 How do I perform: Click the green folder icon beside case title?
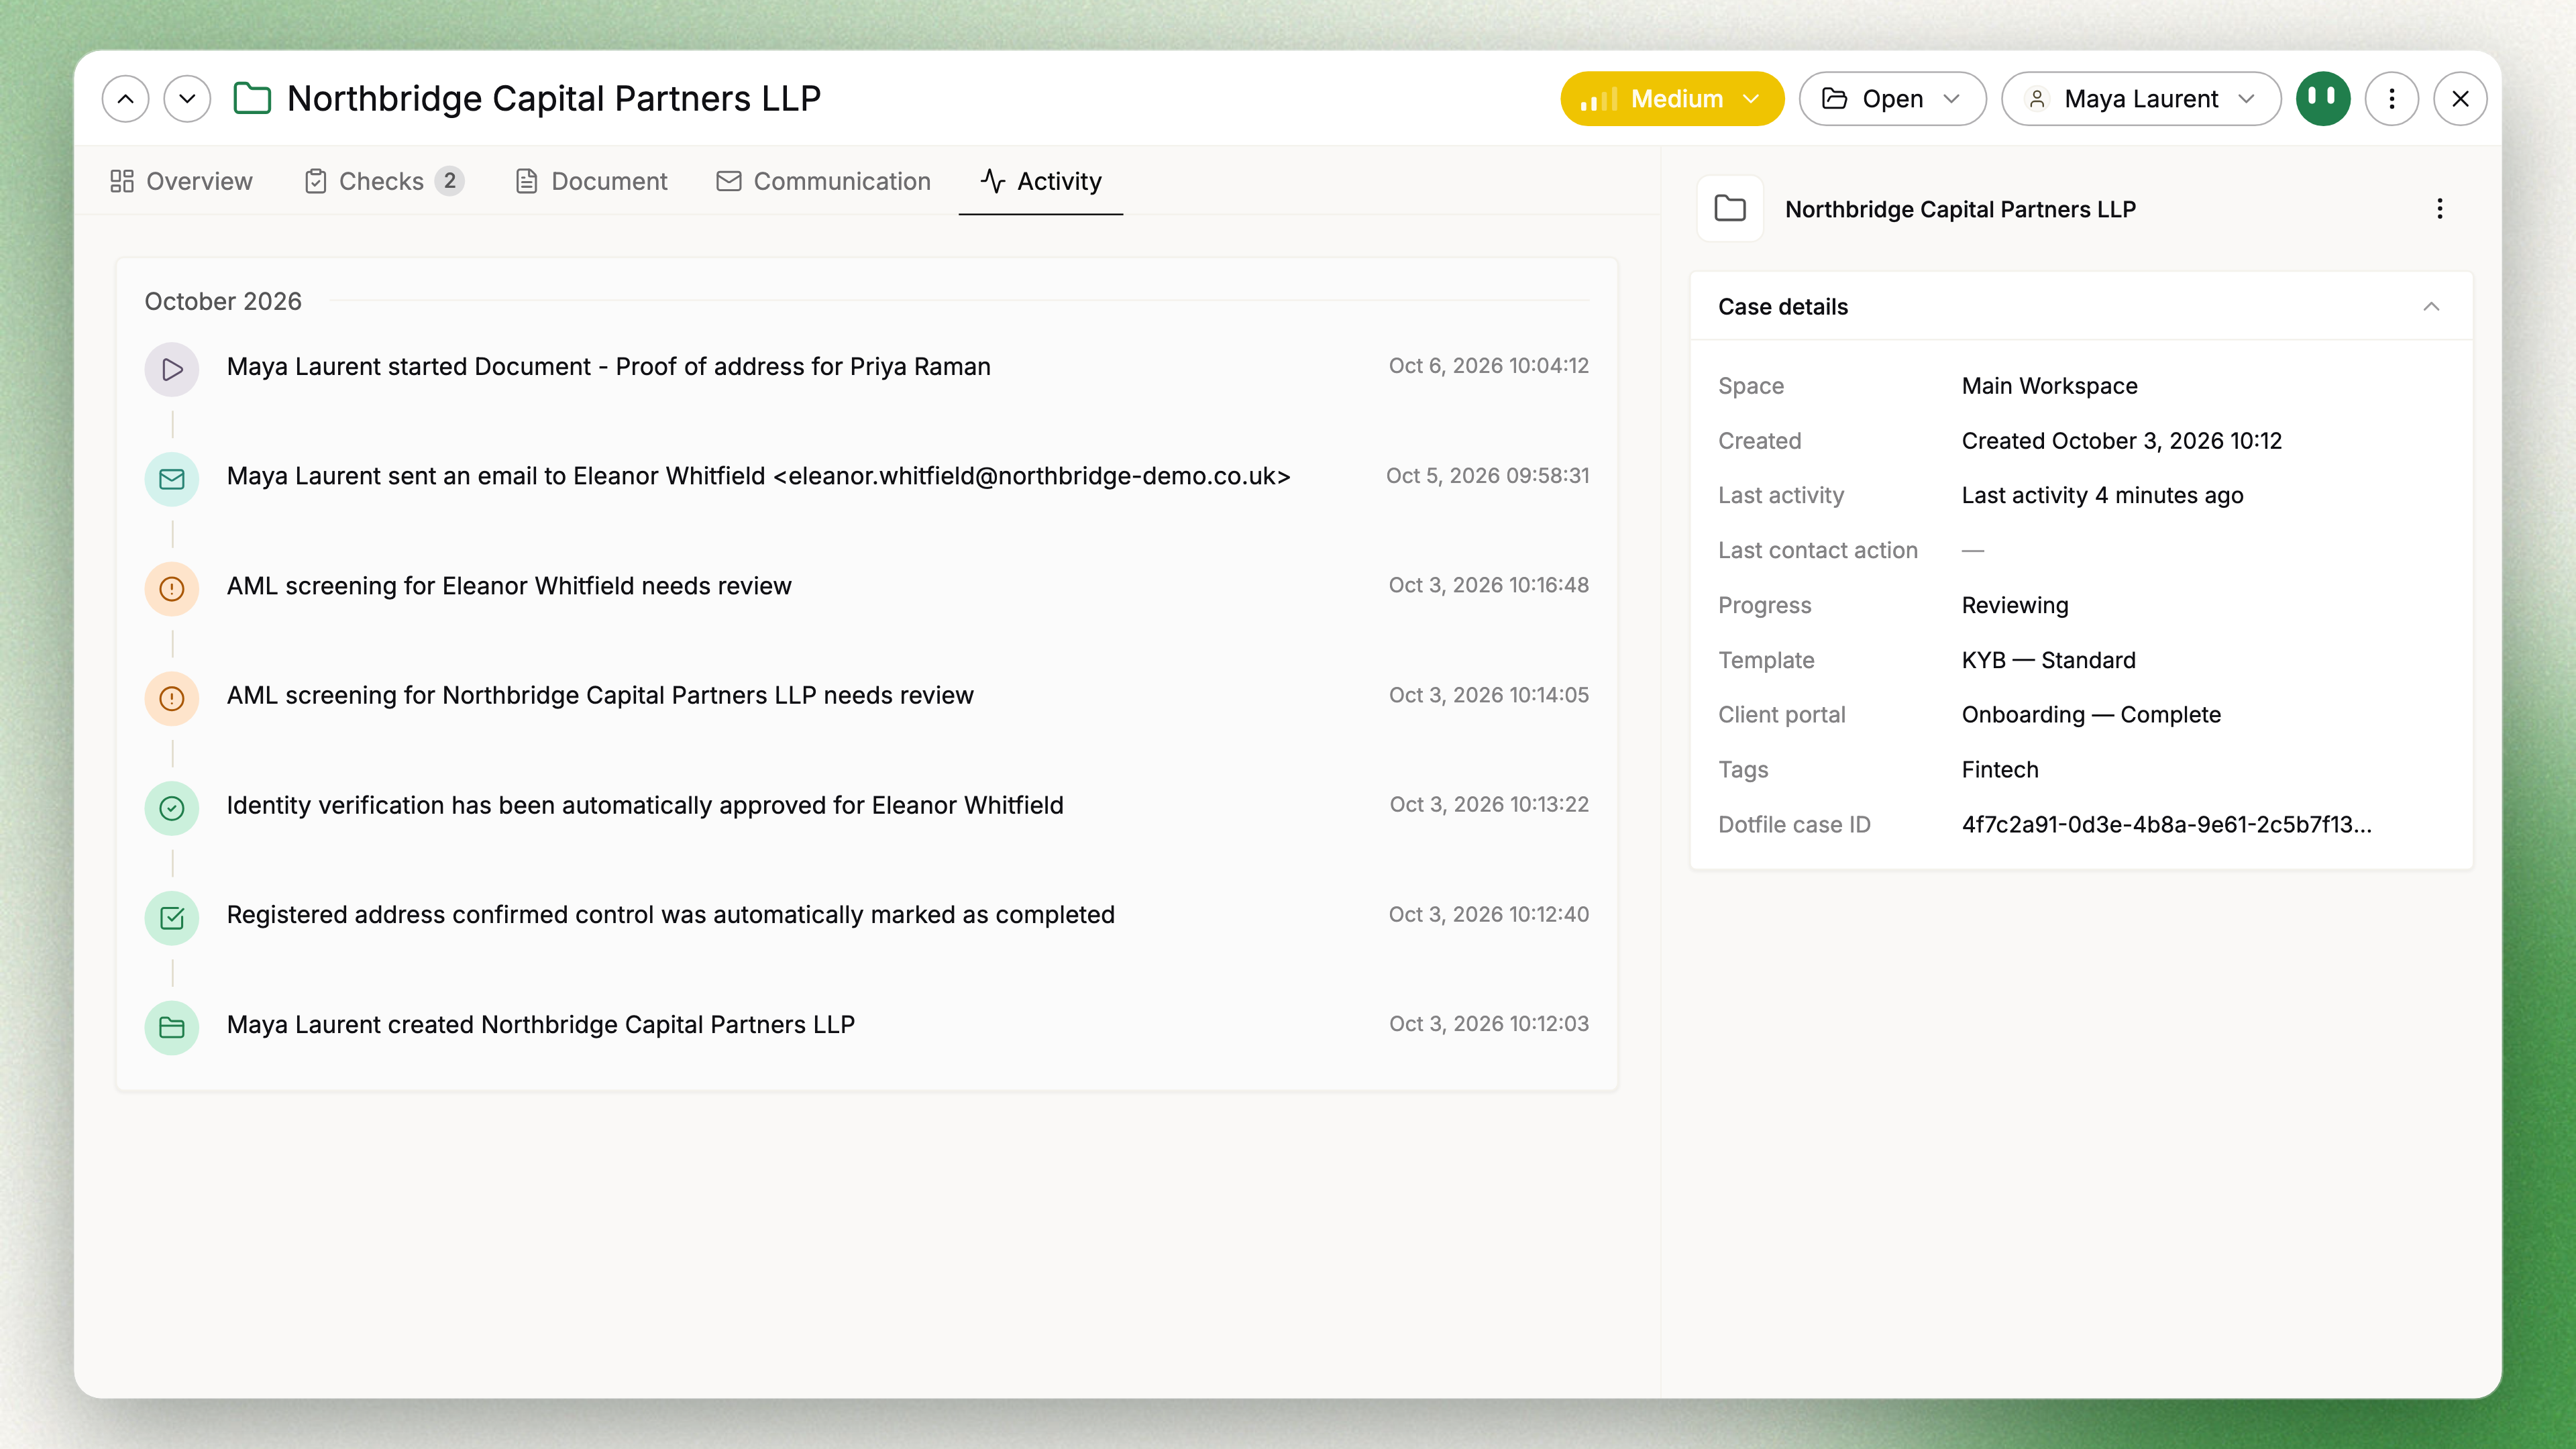pos(252,99)
